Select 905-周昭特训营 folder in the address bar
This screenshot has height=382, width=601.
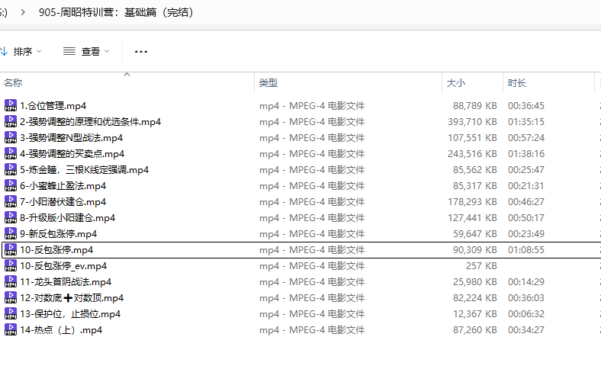click(116, 12)
